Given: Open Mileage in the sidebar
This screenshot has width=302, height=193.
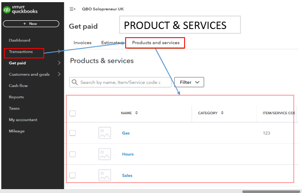Looking at the screenshot, I should tap(16, 131).
